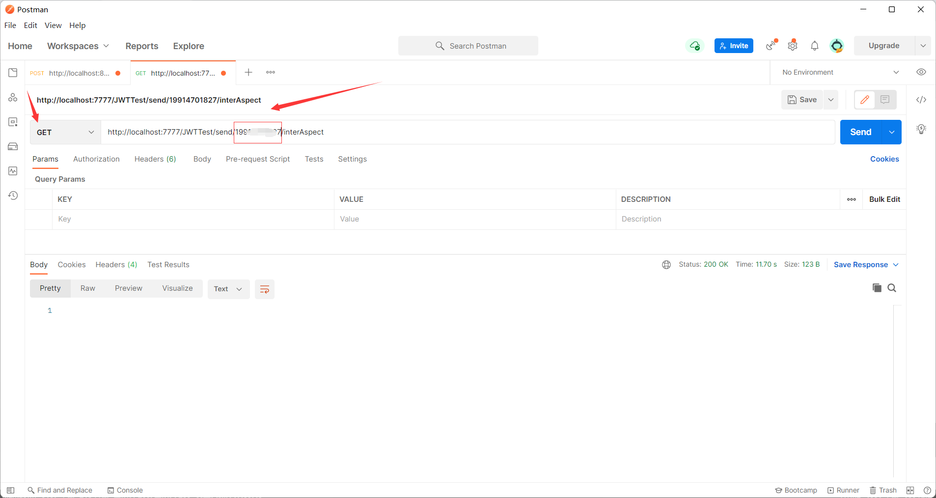
Task: Expand the Send button options arrow
Action: tap(892, 132)
